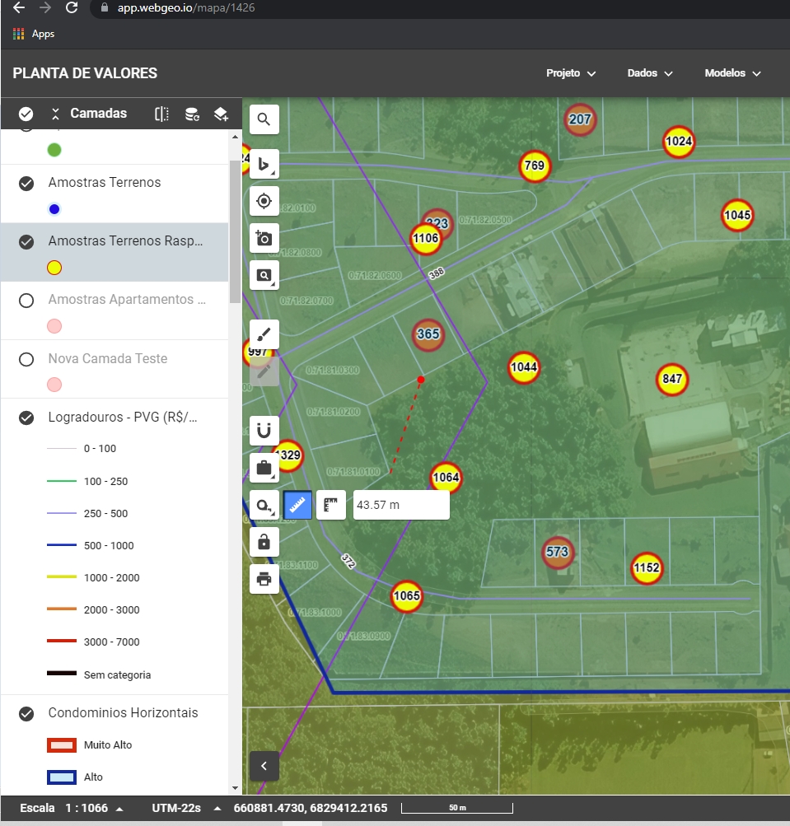Image resolution: width=790 pixels, height=826 pixels.
Task: Open the Bing basemap selector
Action: pos(264,164)
